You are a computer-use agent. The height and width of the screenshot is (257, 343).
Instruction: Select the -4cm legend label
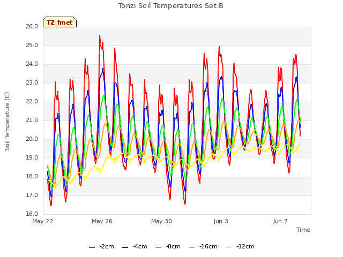pyautogui.click(x=140, y=246)
